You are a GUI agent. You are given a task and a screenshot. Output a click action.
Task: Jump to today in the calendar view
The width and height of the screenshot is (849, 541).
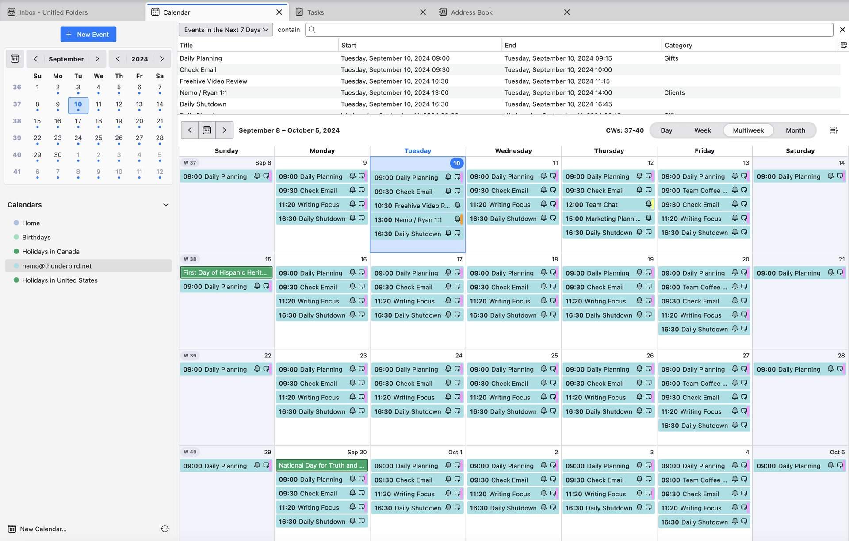coord(207,130)
